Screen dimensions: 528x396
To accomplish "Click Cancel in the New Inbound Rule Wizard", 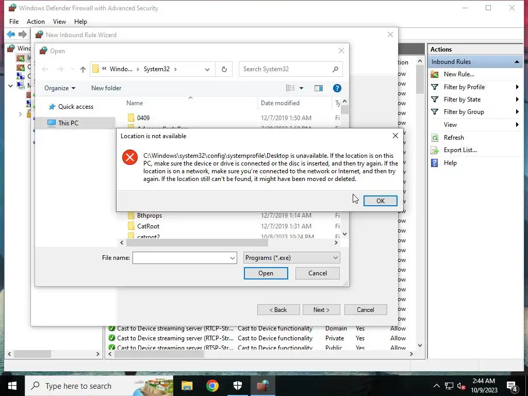I will point(366,310).
